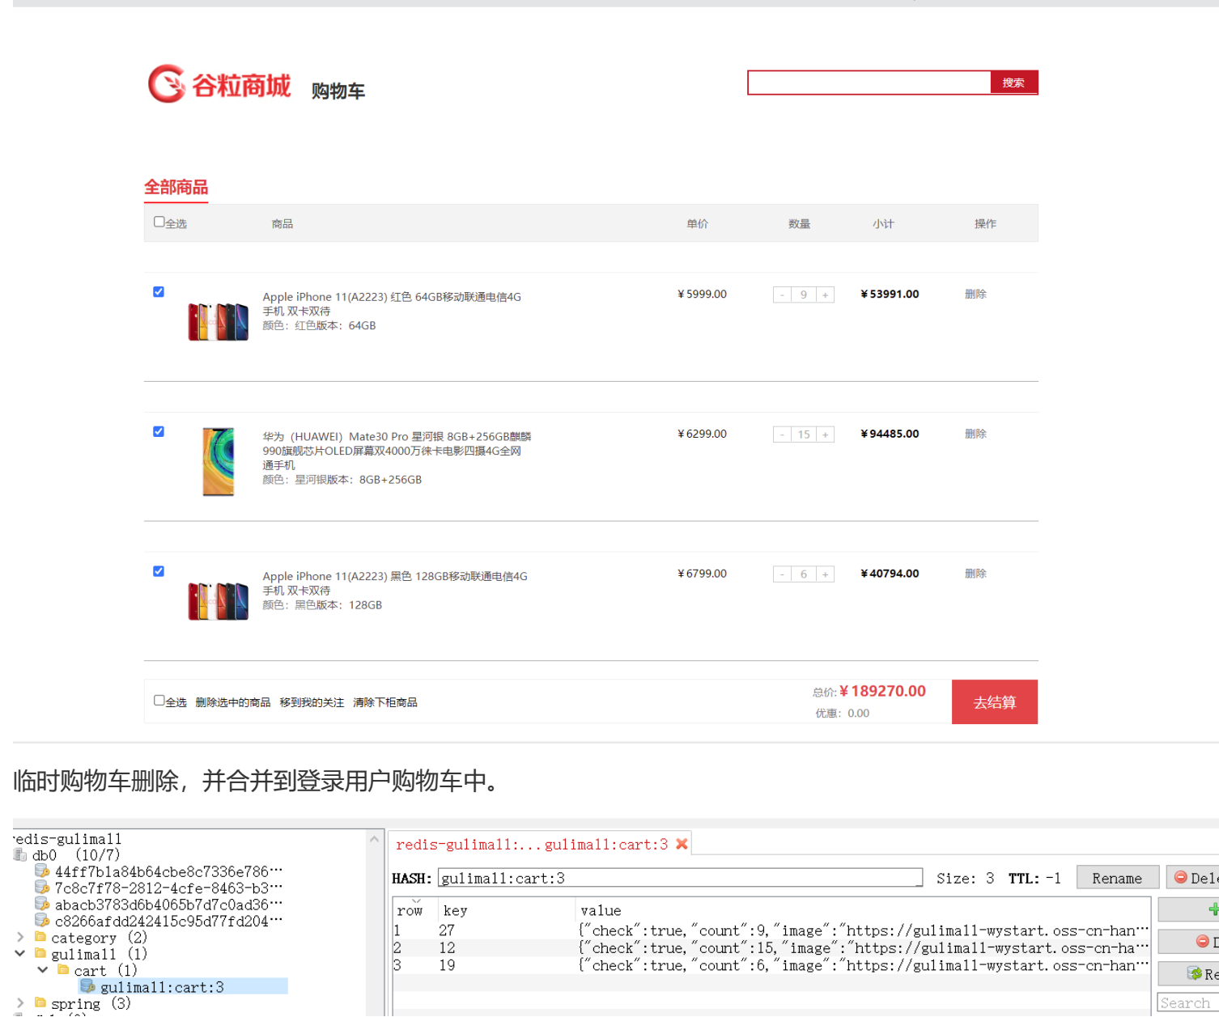Select hash row with key 27
This screenshot has width=1219, height=1017.
(771, 930)
